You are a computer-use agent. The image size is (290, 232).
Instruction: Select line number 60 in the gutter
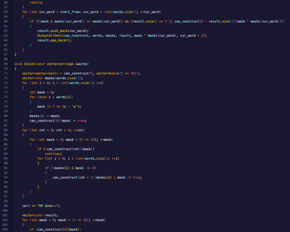6,21
